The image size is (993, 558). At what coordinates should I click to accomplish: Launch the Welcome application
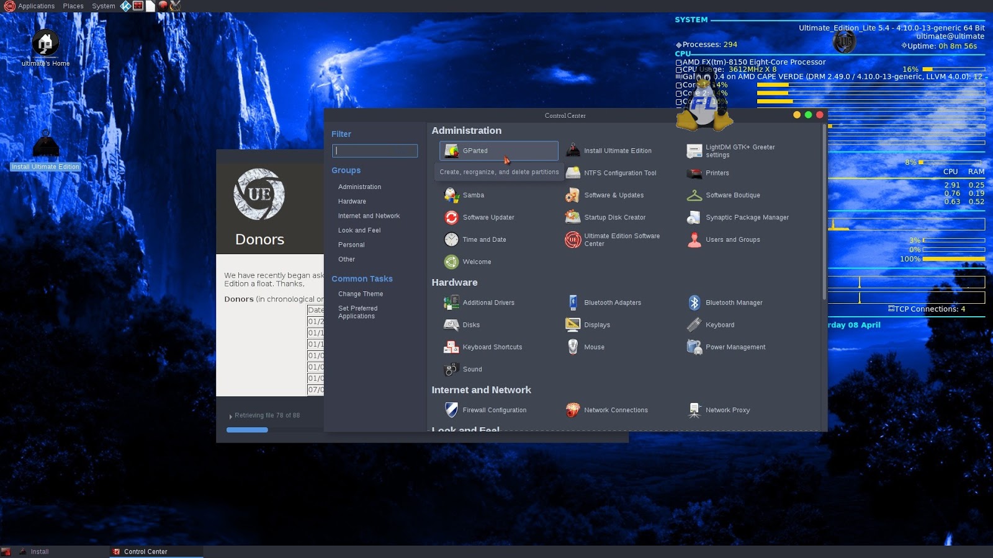[x=467, y=262]
